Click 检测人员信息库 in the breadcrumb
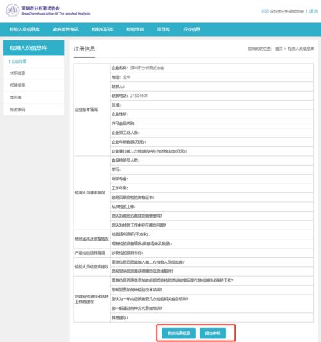Image resolution: width=321 pixels, height=342 pixels. [301, 49]
